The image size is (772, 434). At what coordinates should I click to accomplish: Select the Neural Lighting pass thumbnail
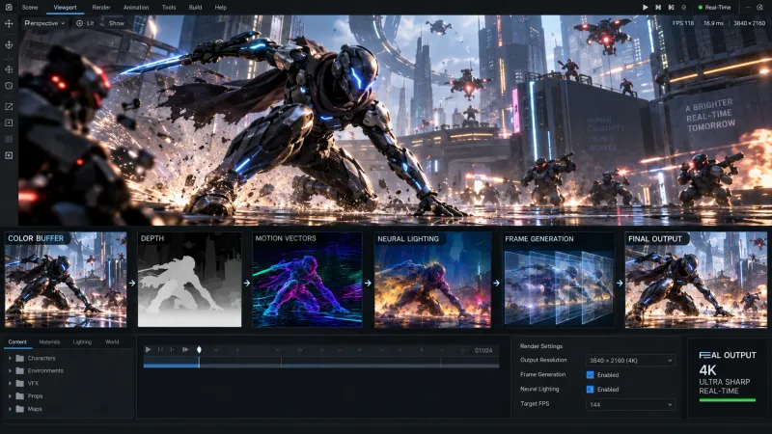click(x=432, y=280)
